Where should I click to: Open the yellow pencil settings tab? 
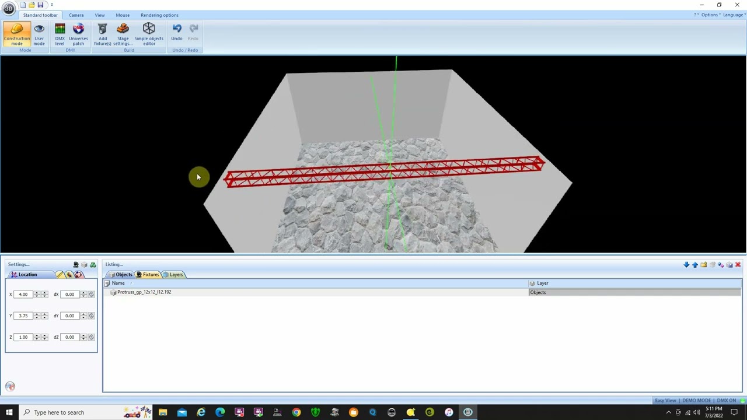coord(60,275)
